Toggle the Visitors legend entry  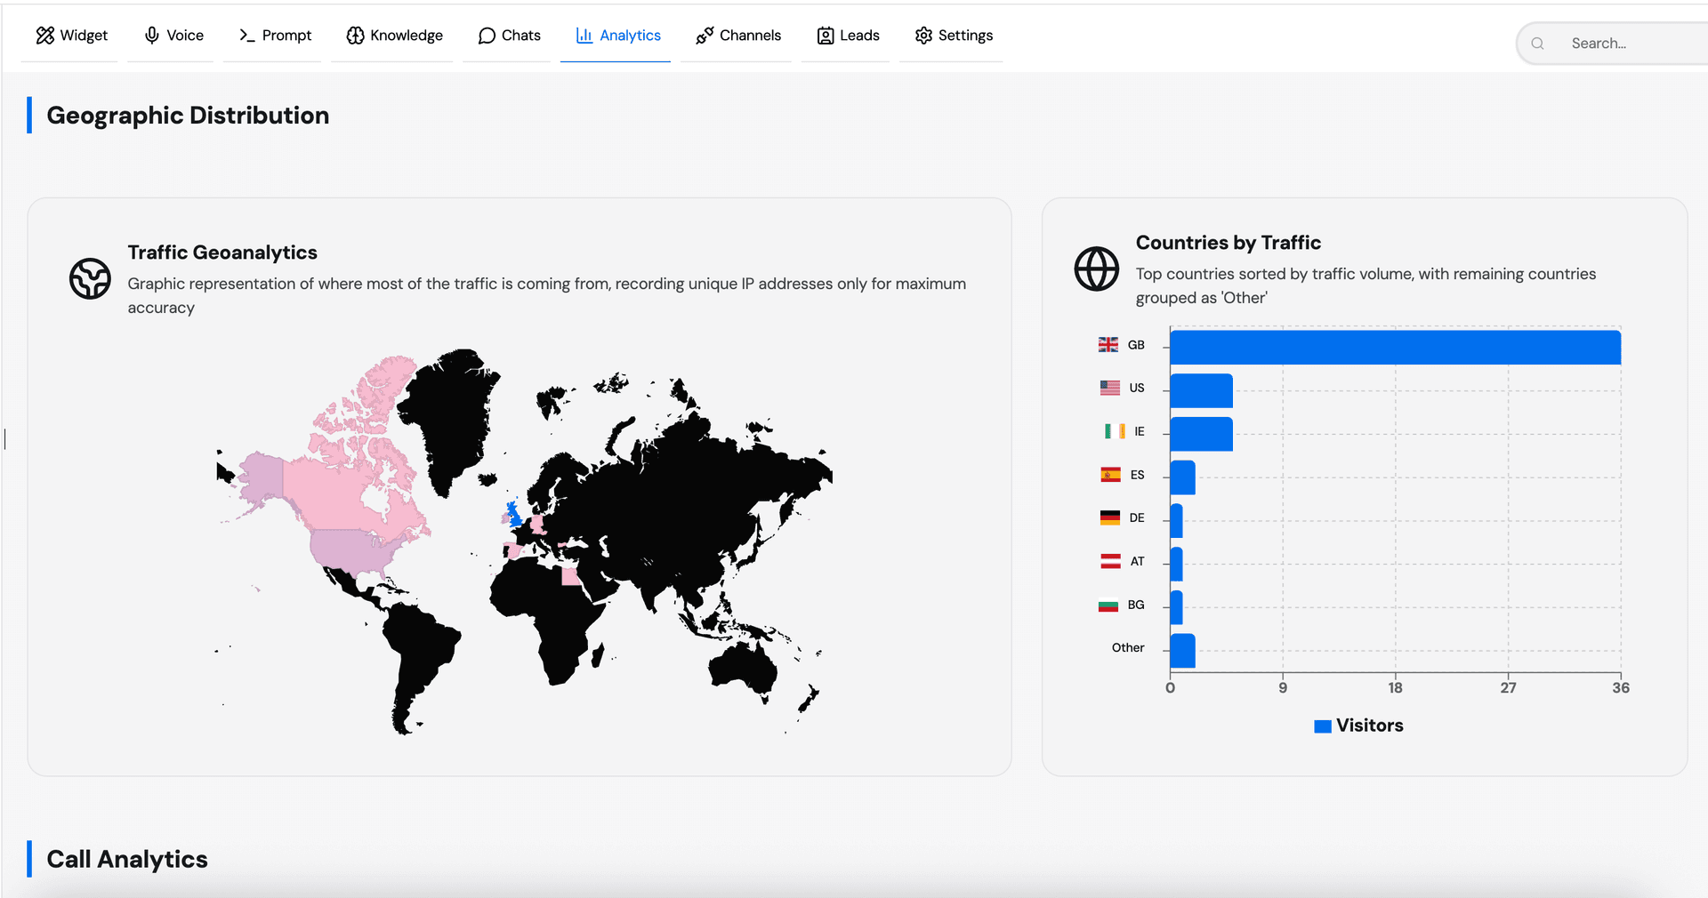point(1358,726)
